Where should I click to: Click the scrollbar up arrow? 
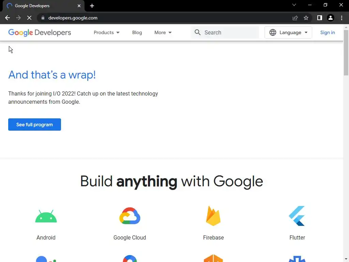coord(346,27)
